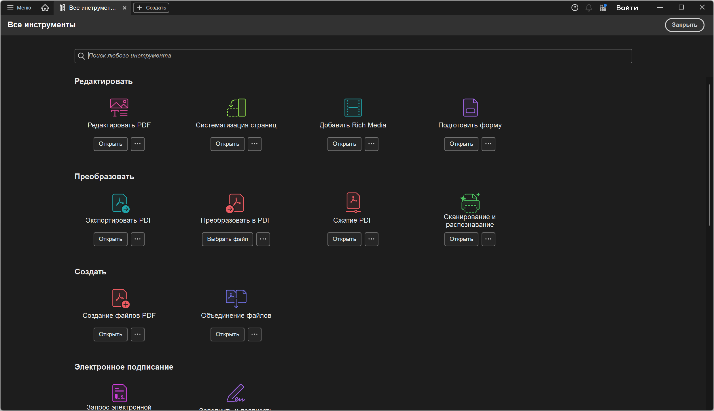
Task: Open the Меню hamburger menu
Action: [x=19, y=8]
